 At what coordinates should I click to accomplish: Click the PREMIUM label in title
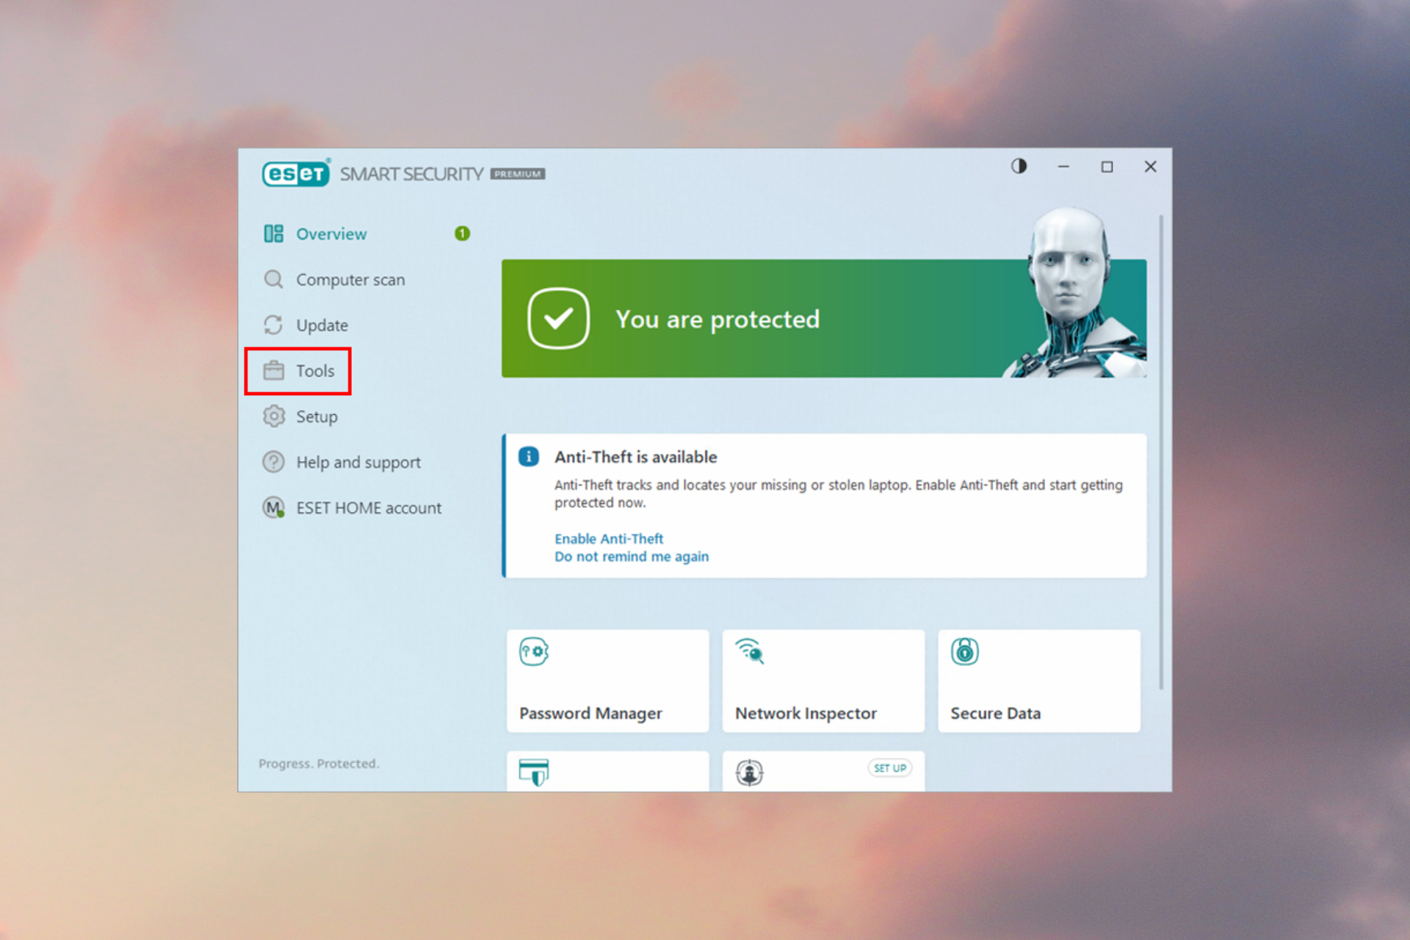(x=518, y=174)
